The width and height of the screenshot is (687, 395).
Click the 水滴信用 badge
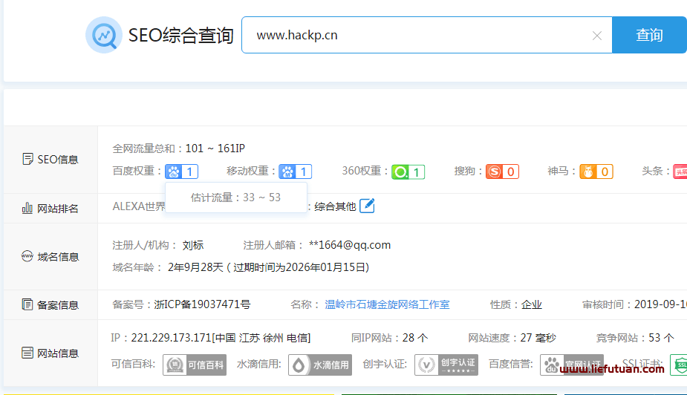point(320,365)
